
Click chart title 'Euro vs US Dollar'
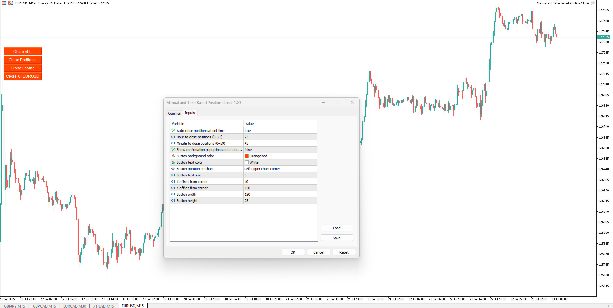click(50, 3)
